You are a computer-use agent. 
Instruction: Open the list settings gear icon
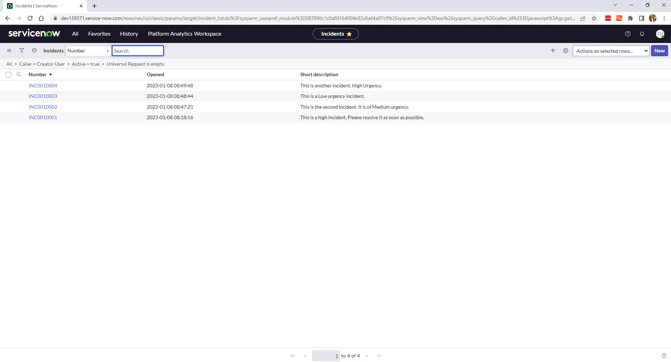point(566,51)
